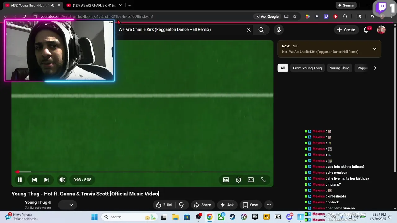Open video player settings gear
This screenshot has height=223, width=397.
(238, 180)
